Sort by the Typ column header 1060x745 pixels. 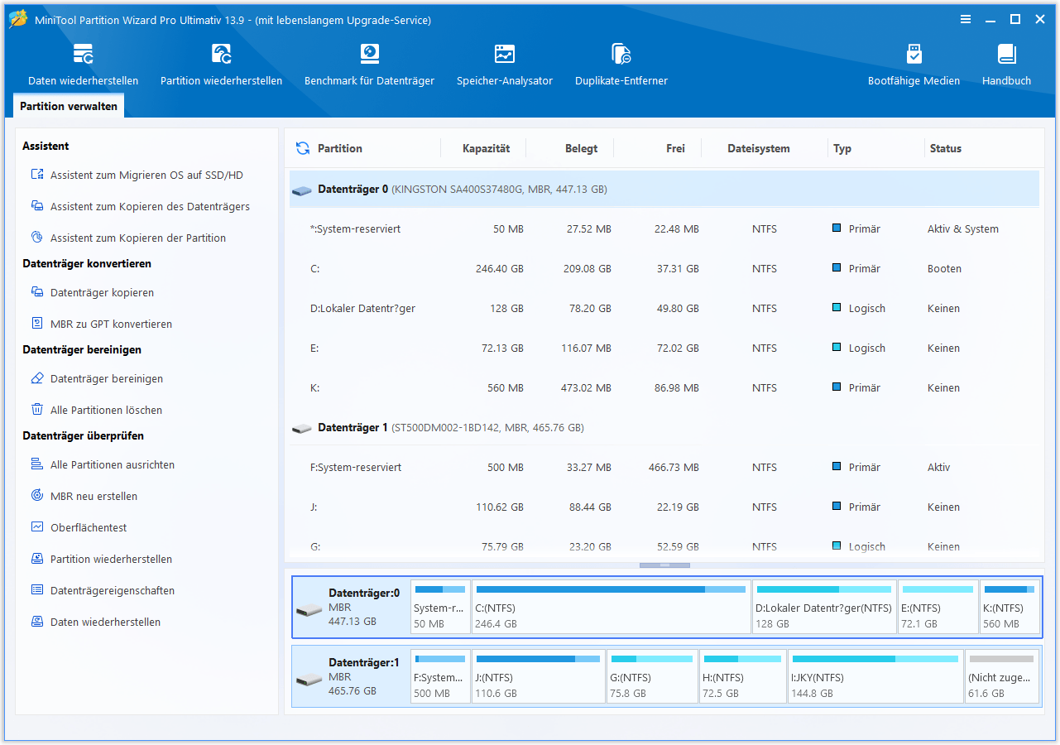(842, 148)
